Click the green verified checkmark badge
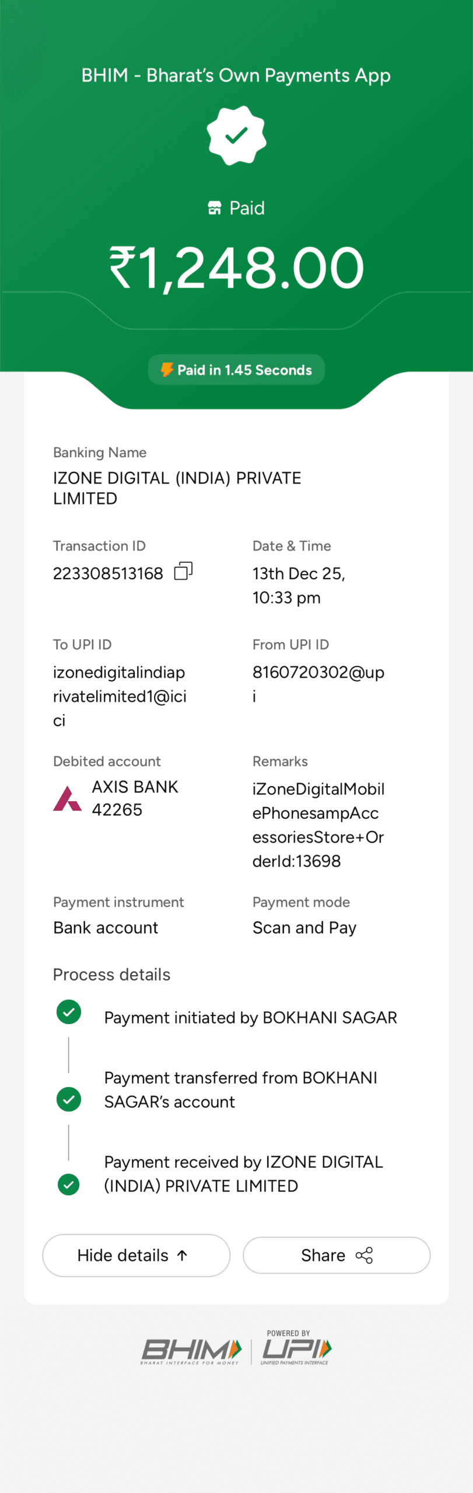The image size is (473, 1493). coord(236,135)
